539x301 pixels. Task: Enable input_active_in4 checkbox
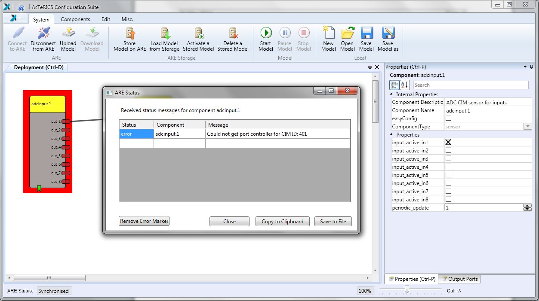pos(448,167)
